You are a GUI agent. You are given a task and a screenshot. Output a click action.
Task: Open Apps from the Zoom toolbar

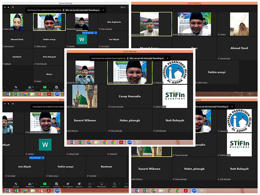[x=90, y=184]
